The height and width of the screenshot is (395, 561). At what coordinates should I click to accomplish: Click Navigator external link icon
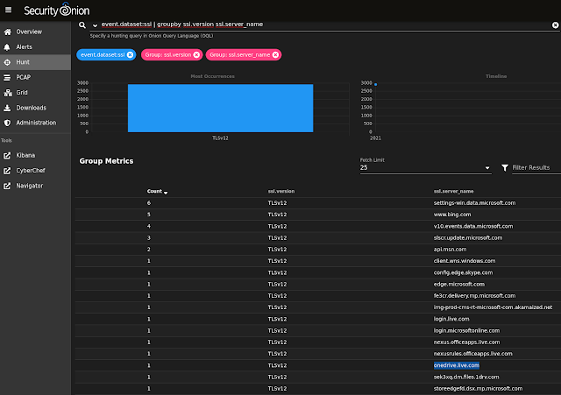coord(7,186)
